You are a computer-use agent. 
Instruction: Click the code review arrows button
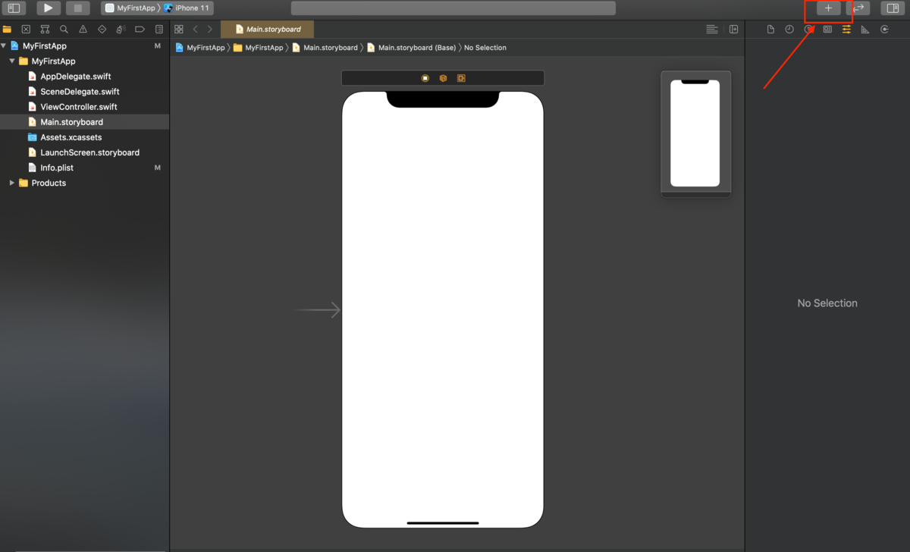point(858,8)
